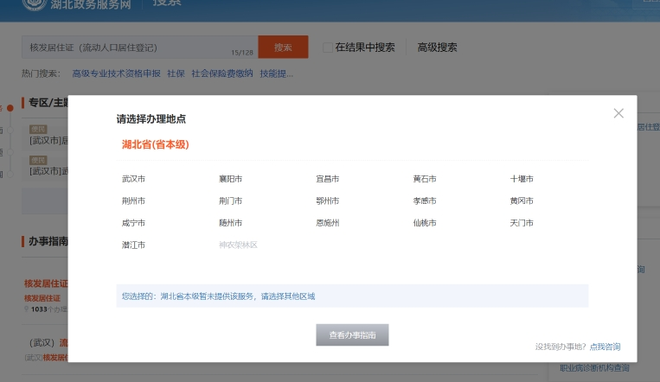Choose 荆门市 as location
This screenshot has width=660, height=382.
tap(231, 201)
